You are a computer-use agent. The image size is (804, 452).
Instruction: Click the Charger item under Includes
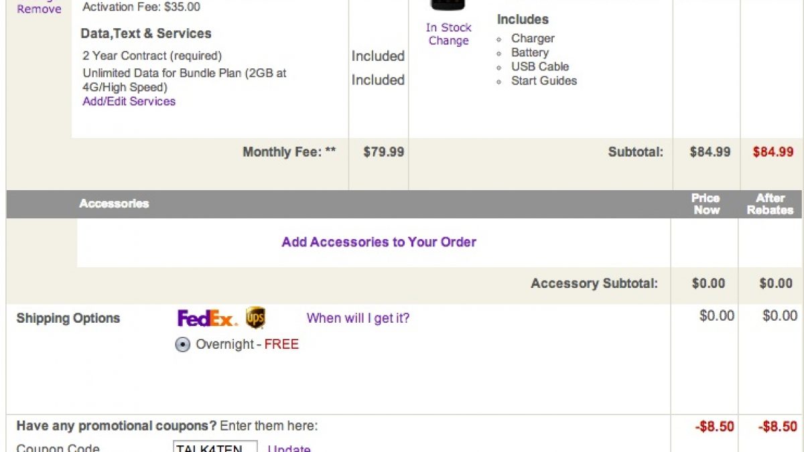pyautogui.click(x=533, y=39)
